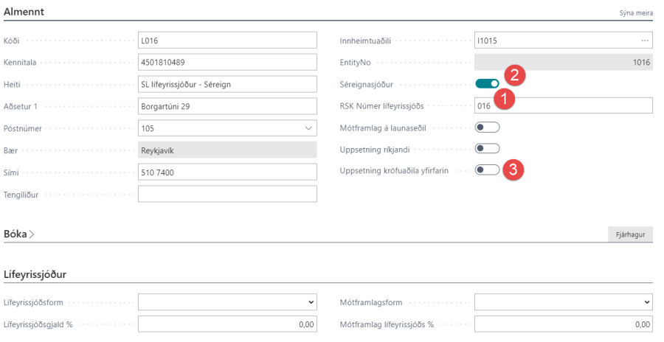This screenshot has width=664, height=342.
Task: Turn on Uppsetning ríkjandi switch
Action: [487, 149]
